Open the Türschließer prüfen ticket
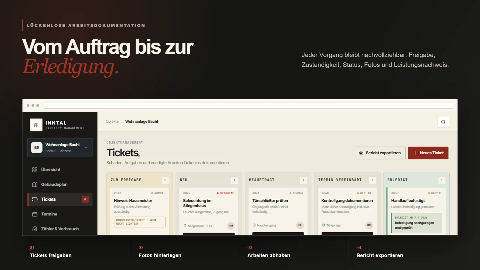The height and width of the screenshot is (270, 480). pyautogui.click(x=278, y=211)
